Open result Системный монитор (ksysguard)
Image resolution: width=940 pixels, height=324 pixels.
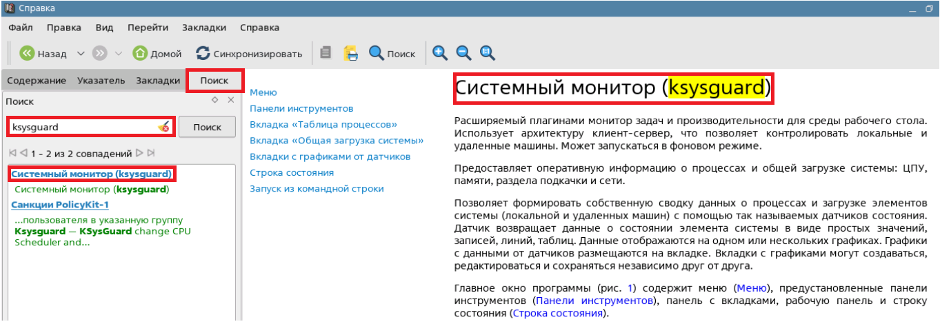(91, 174)
